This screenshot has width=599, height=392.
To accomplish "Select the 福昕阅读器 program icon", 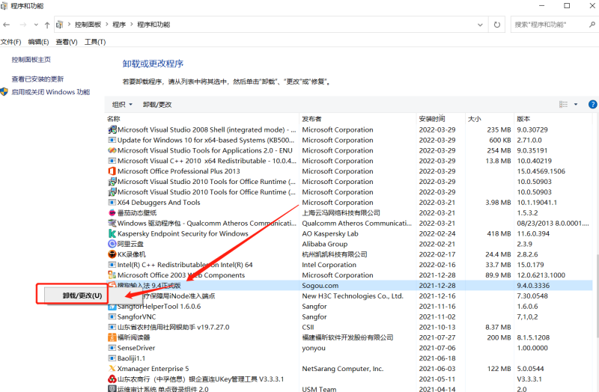I will click(x=112, y=337).
